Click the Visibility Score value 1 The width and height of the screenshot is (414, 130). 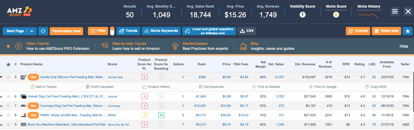(302, 14)
